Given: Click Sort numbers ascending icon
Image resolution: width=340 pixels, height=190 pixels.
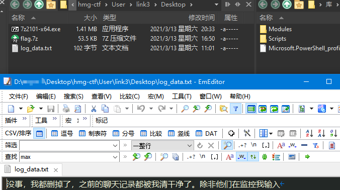Looking at the screenshot, I should coord(333,133).
